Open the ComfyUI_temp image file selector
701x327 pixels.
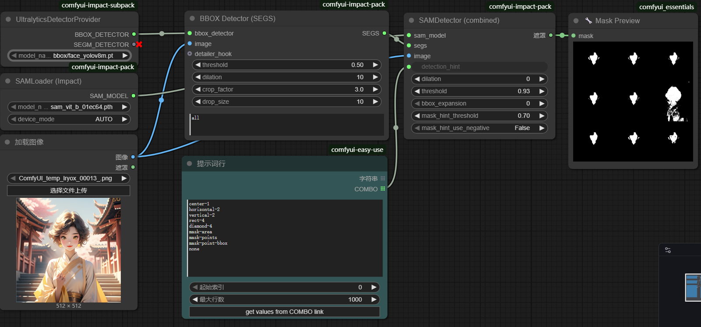(x=68, y=178)
